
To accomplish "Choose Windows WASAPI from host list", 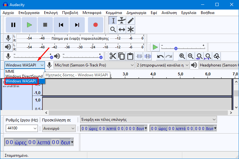I will pos(25,81).
